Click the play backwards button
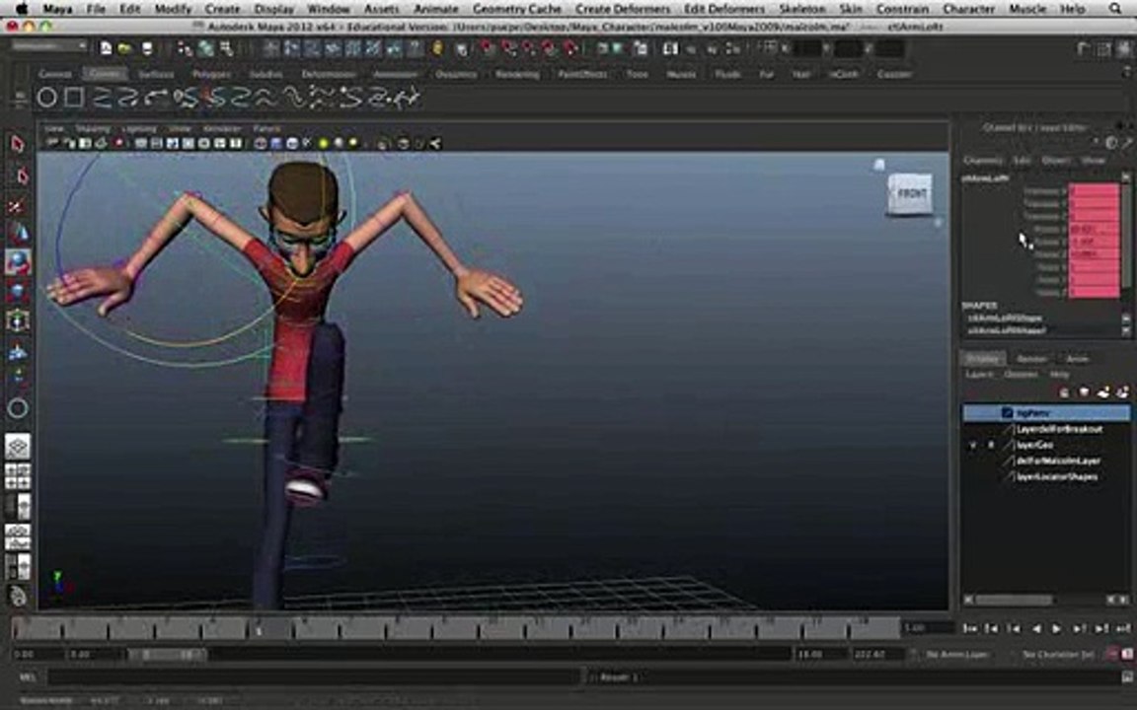The image size is (1137, 710). [1035, 628]
